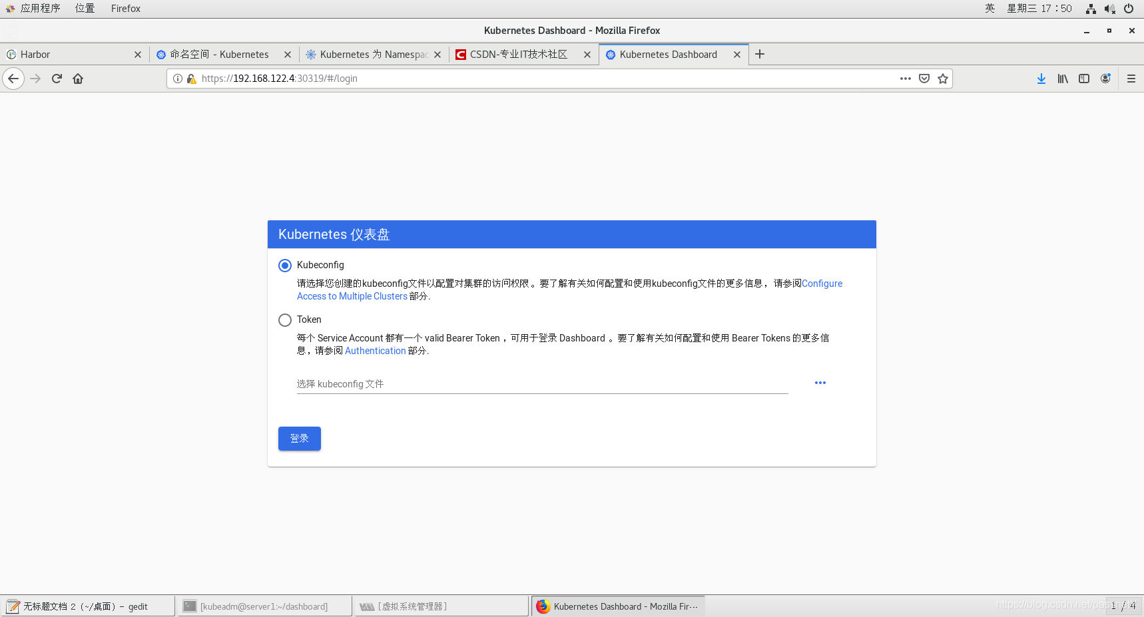The image size is (1144, 617).
Task: Close the 命名空间 - Kubernetes tab
Action: (x=288, y=55)
